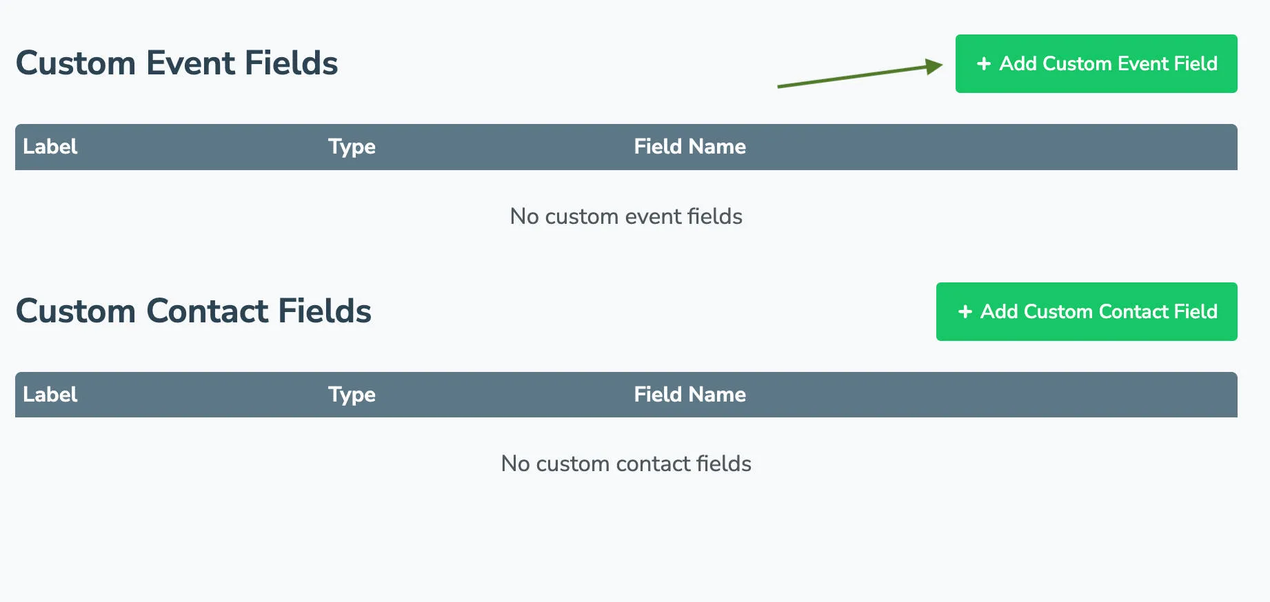Screen dimensions: 1270x602
Task: Select the Type column header in event fields
Action: click(x=351, y=147)
